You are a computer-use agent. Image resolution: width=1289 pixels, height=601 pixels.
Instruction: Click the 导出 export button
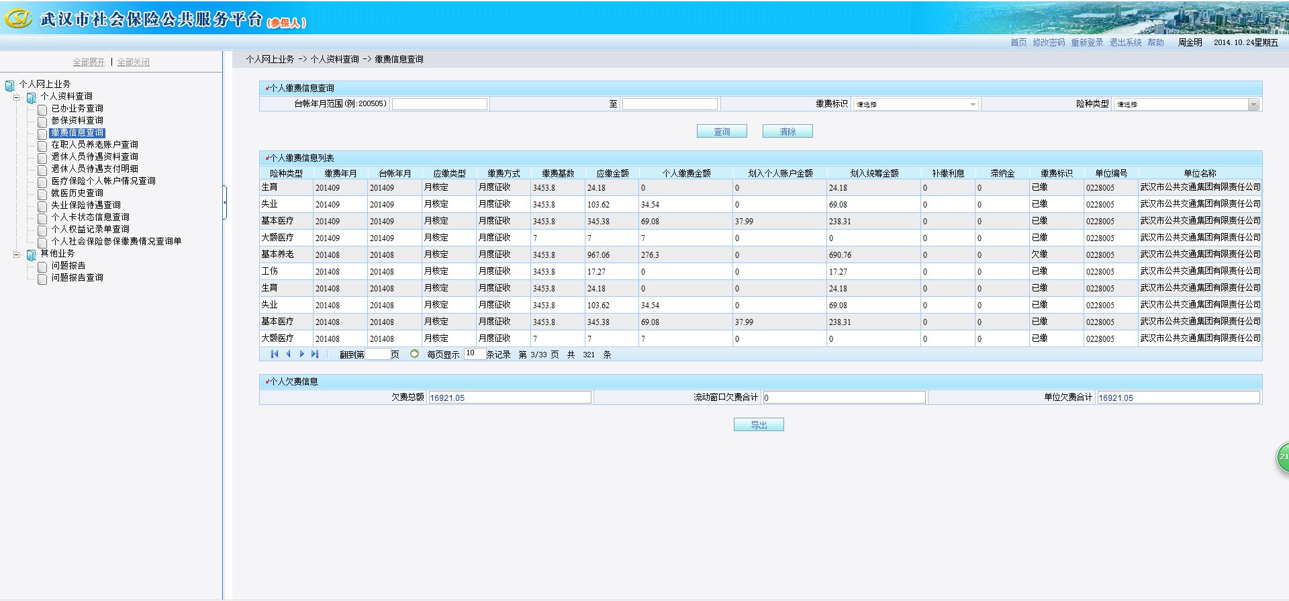point(759,425)
